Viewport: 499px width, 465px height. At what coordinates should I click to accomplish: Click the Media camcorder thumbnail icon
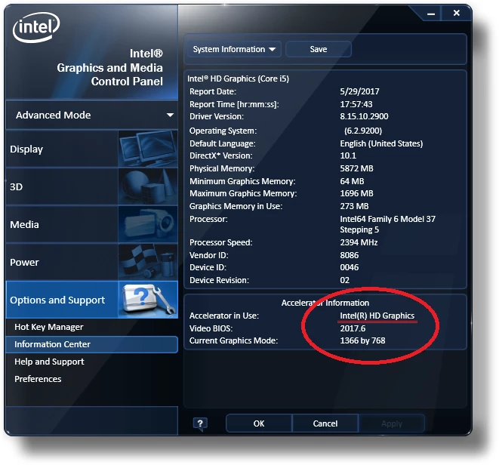(x=148, y=224)
